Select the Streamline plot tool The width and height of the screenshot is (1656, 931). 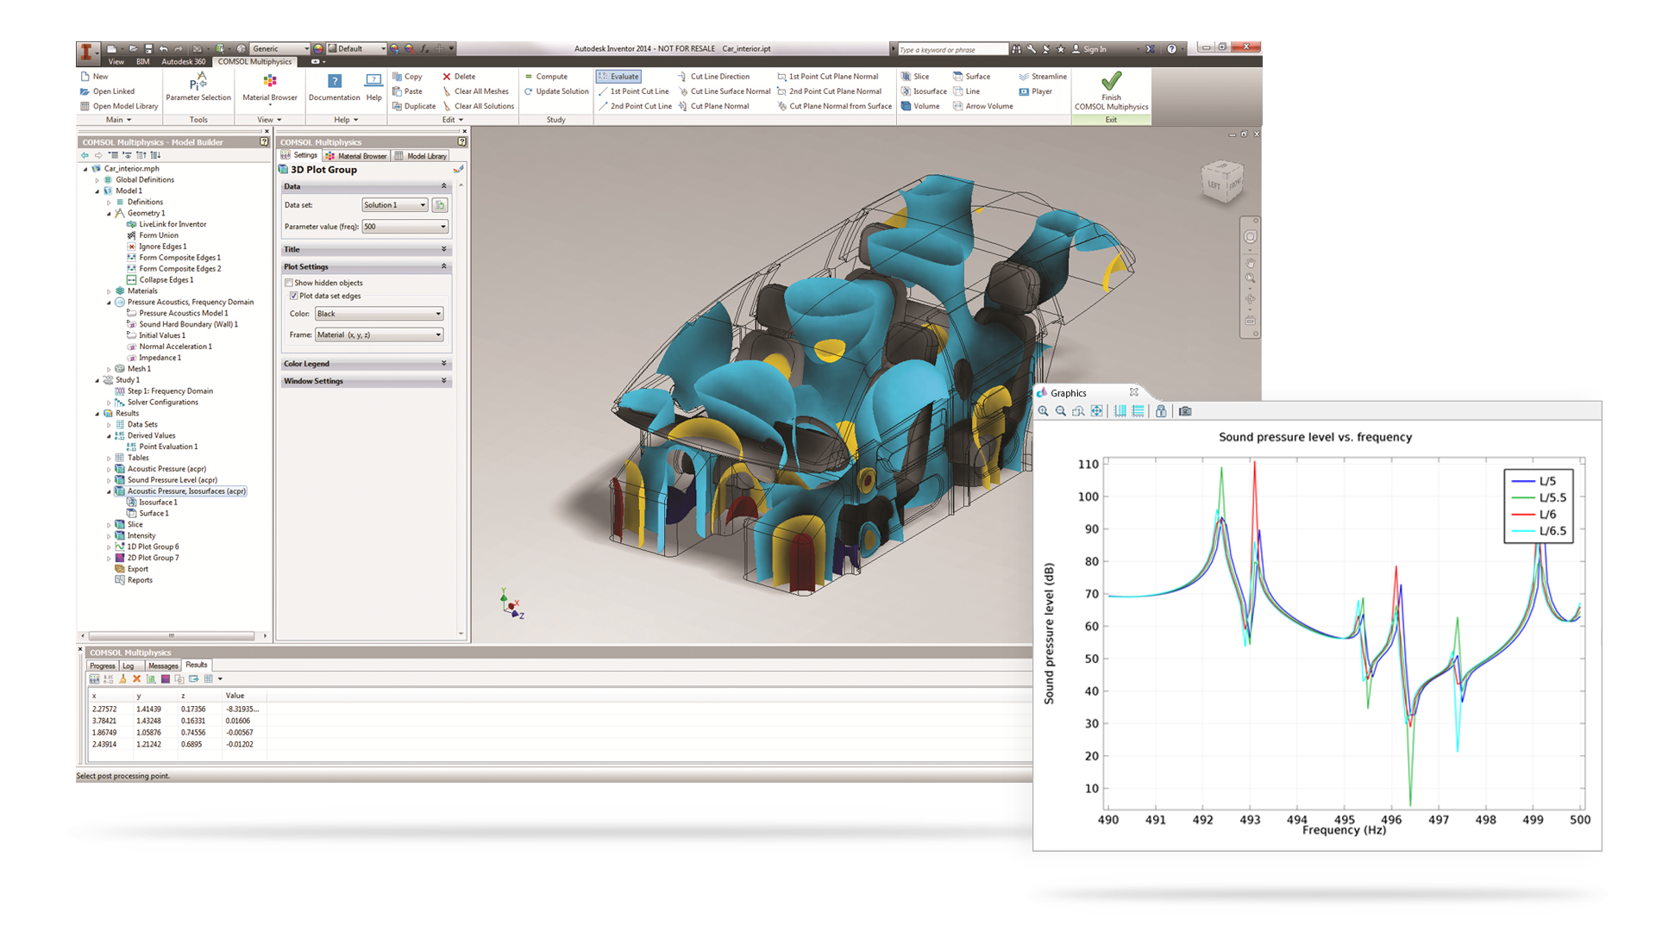pyautogui.click(x=1043, y=77)
